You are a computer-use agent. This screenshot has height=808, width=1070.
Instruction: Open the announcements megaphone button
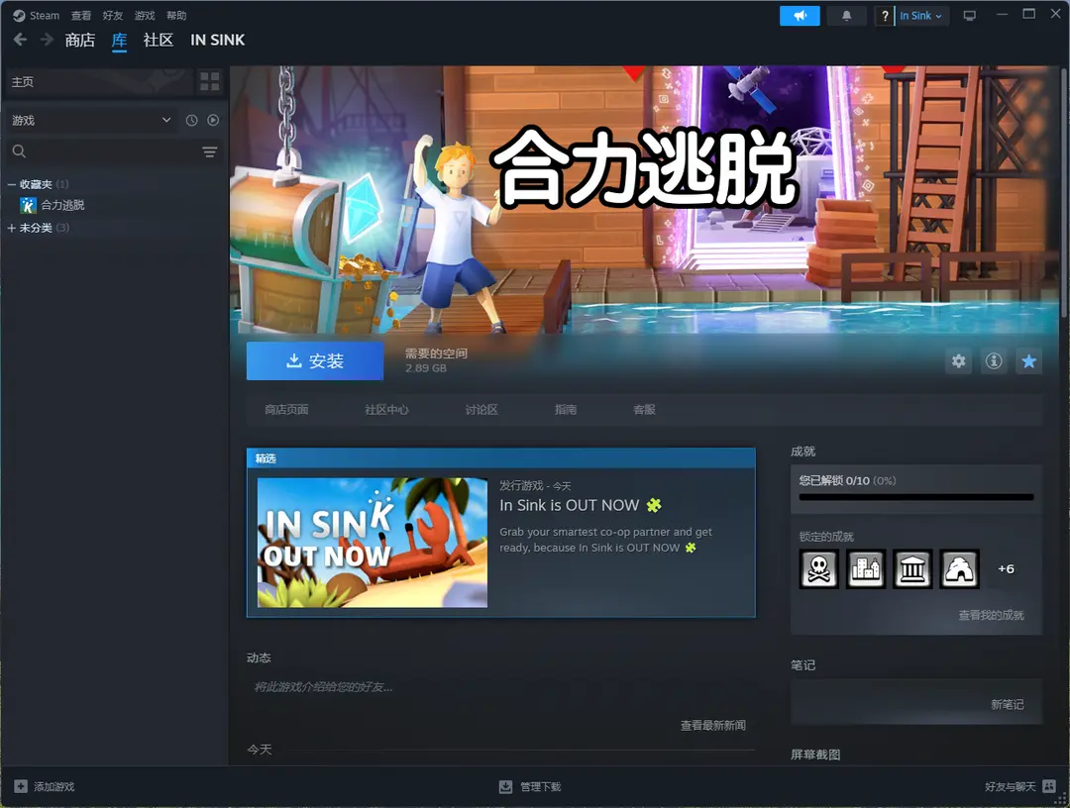(800, 16)
